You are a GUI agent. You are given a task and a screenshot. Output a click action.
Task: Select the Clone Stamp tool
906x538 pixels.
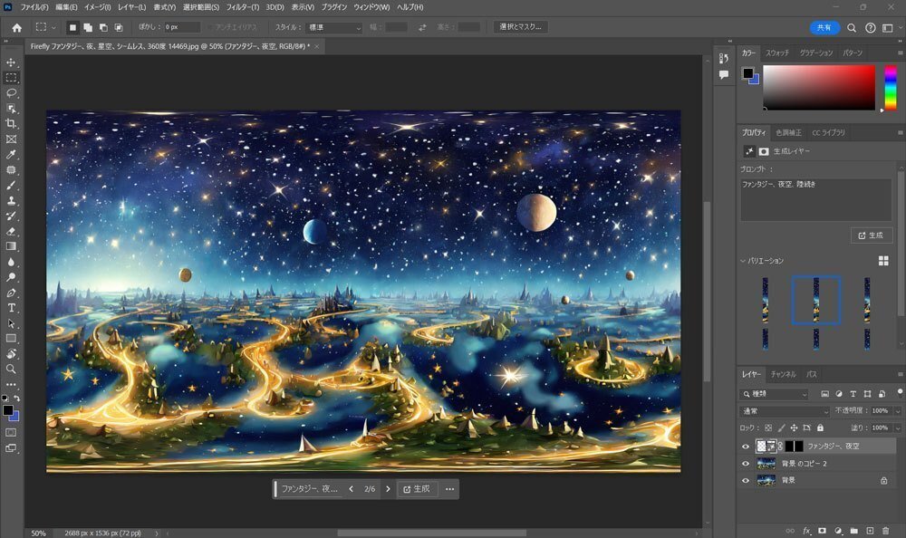[x=11, y=200]
